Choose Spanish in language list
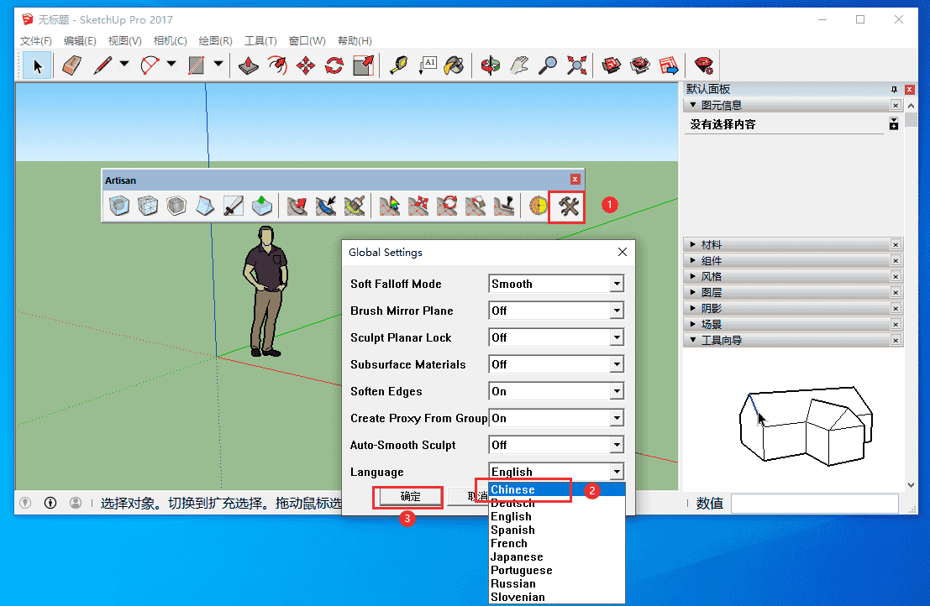Image resolution: width=930 pixels, height=606 pixels. pos(556,530)
